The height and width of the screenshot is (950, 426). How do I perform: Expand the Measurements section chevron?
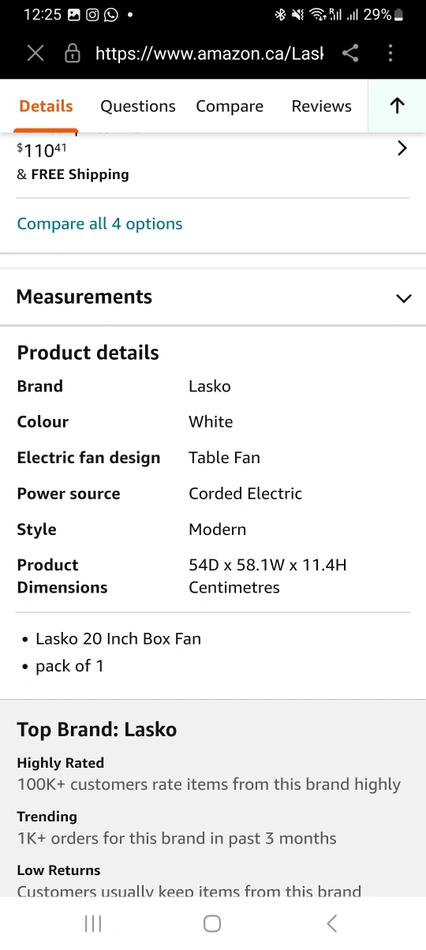pyautogui.click(x=404, y=298)
